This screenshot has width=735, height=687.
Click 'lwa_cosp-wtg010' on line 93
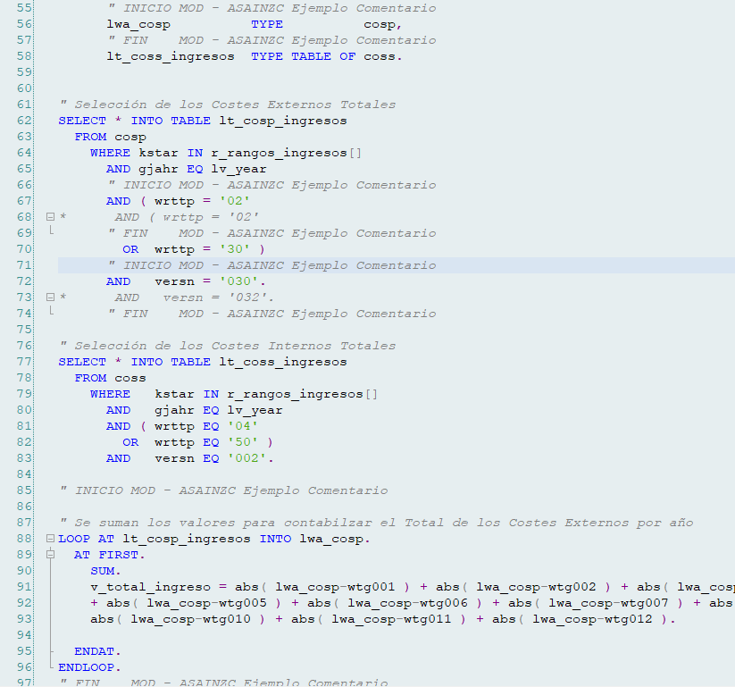190,619
